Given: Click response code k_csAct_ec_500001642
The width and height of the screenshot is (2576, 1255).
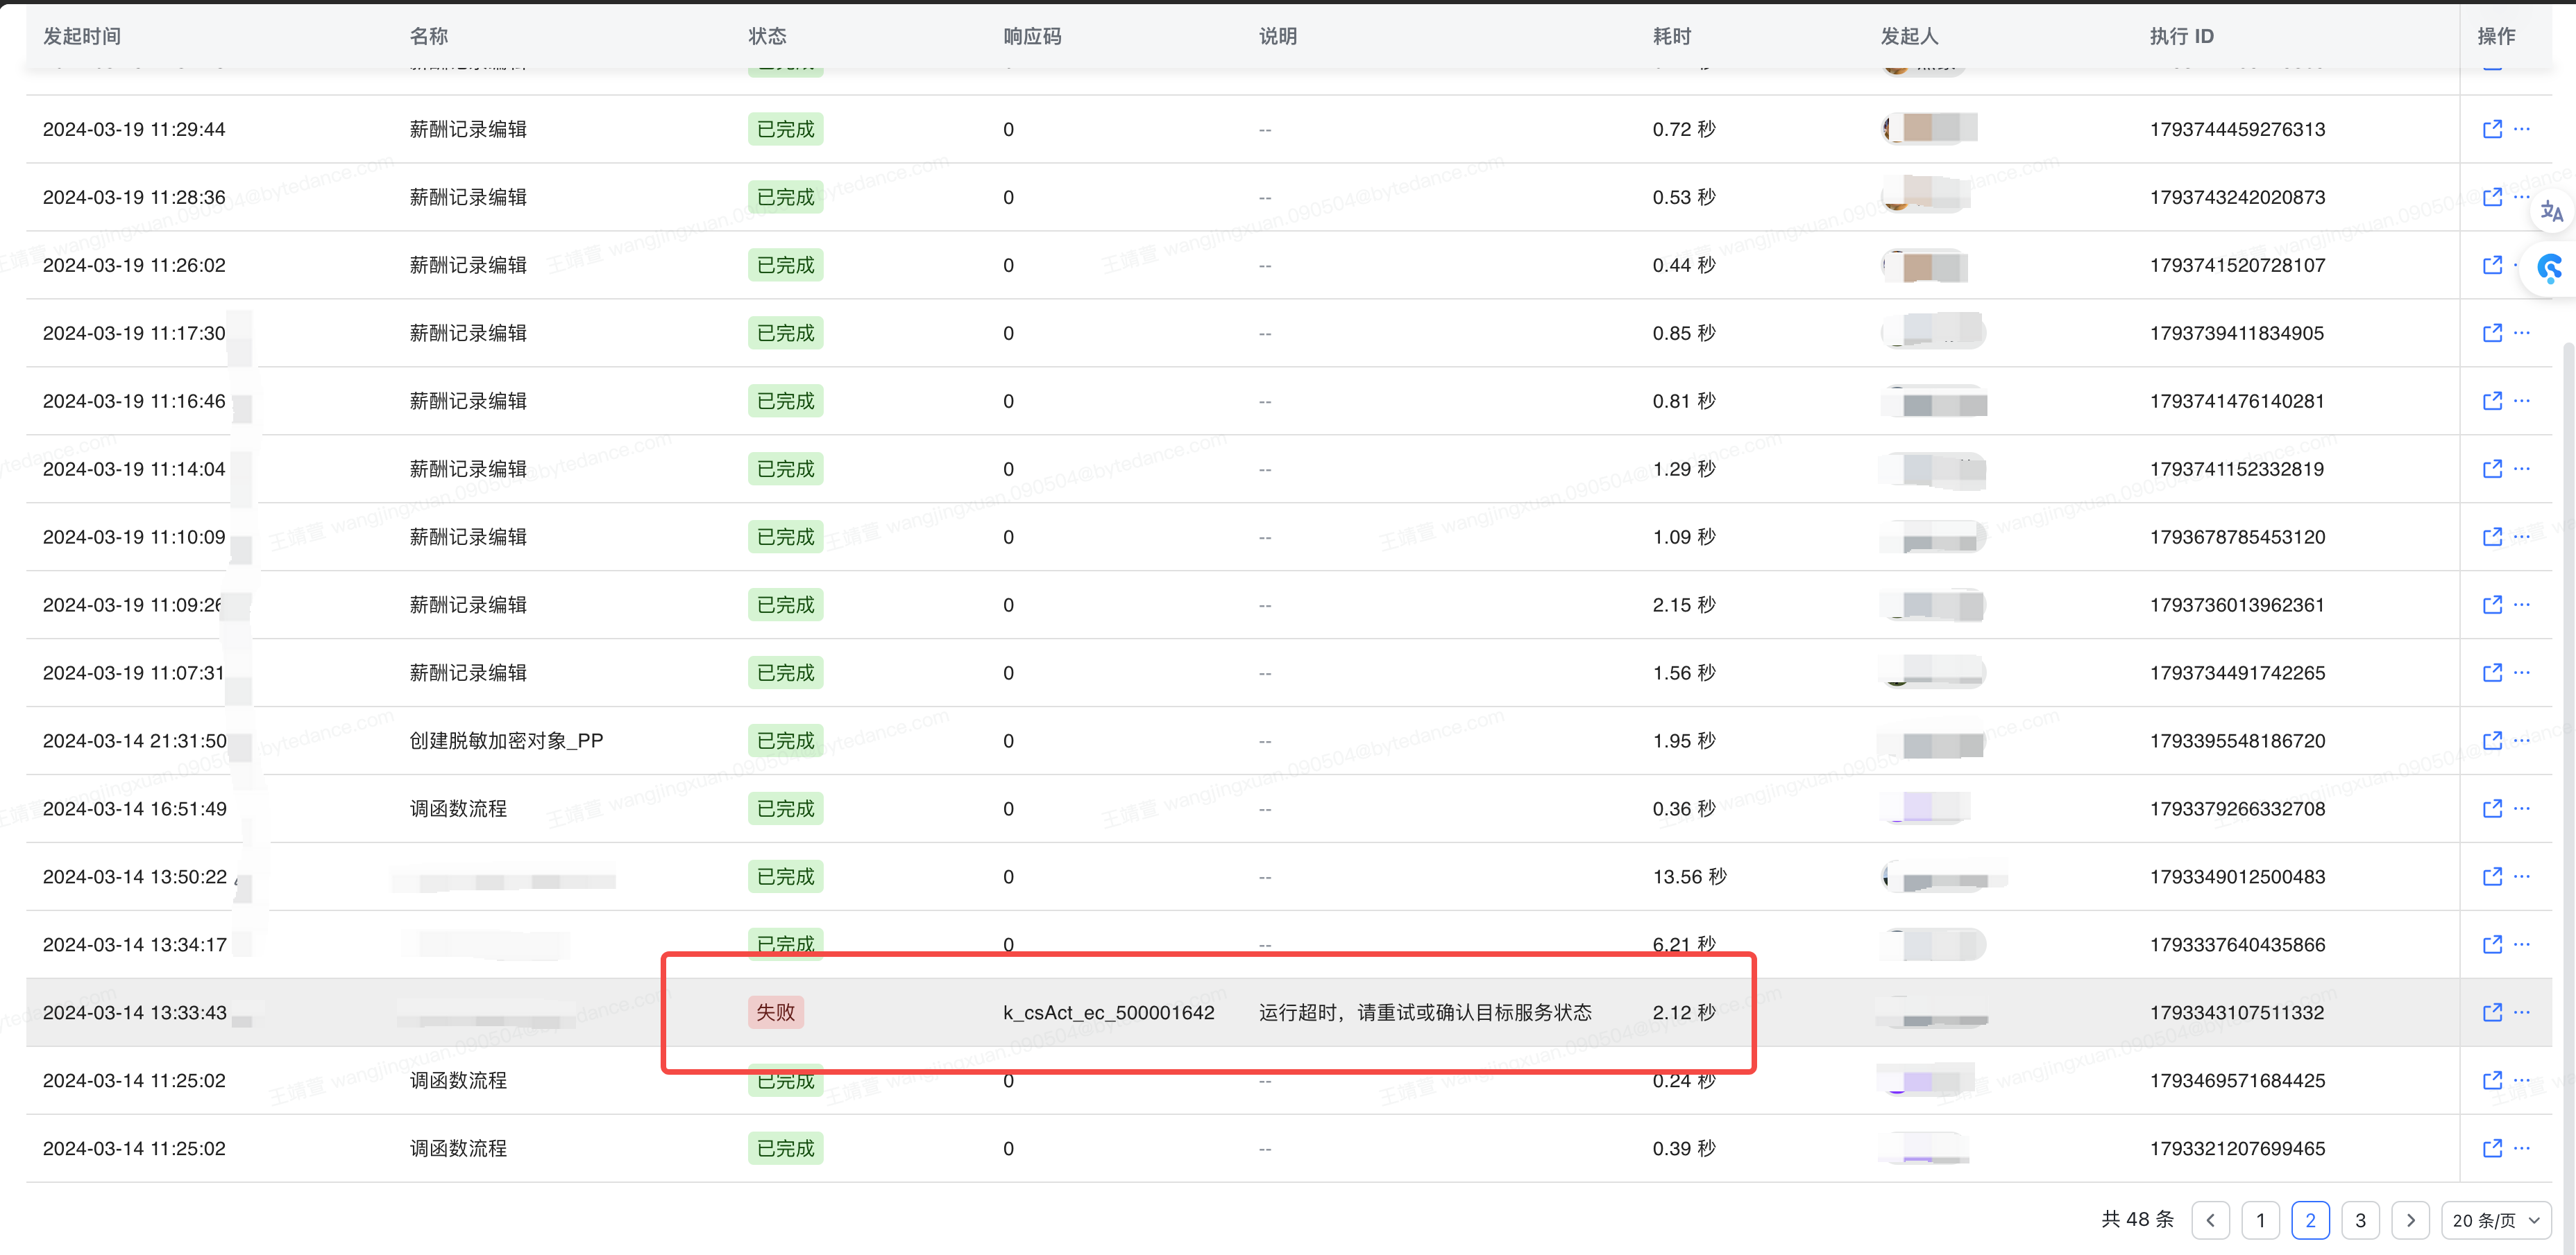Looking at the screenshot, I should coord(1109,1012).
